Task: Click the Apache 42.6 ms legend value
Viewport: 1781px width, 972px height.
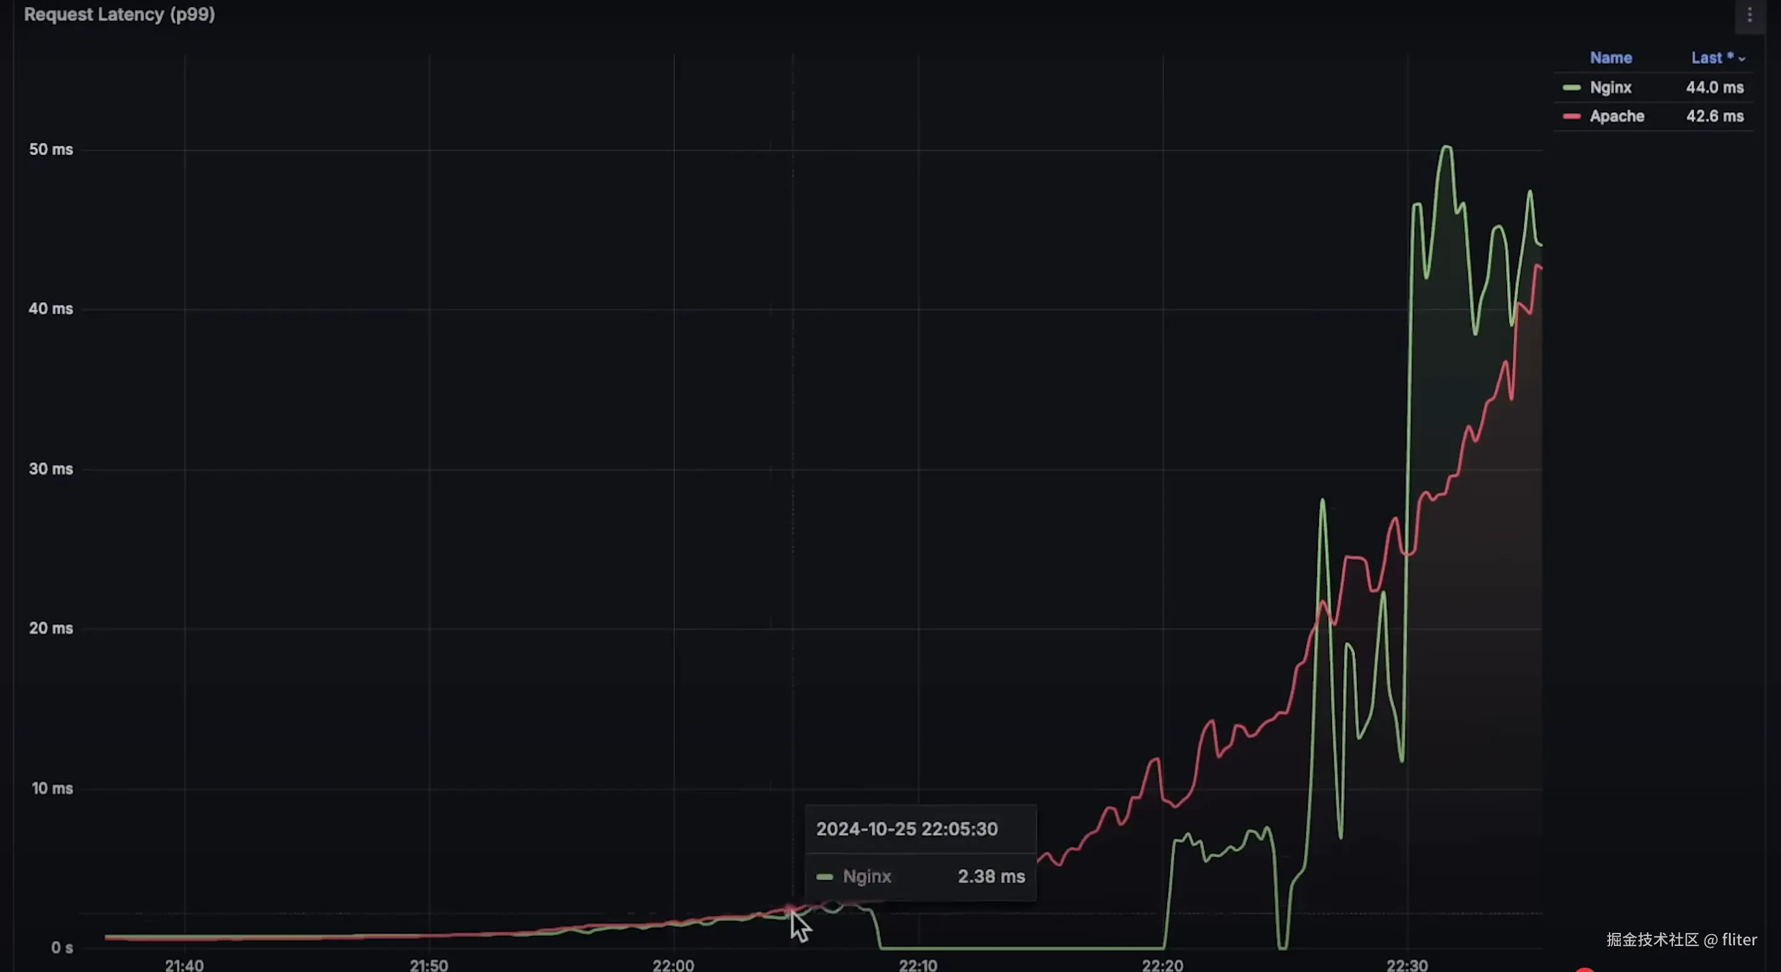Action: click(1714, 116)
